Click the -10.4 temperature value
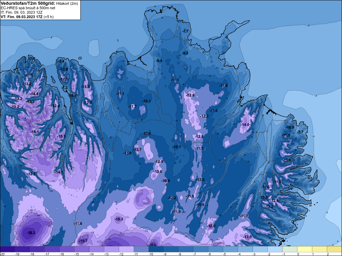342x256 pixels. coord(73,95)
